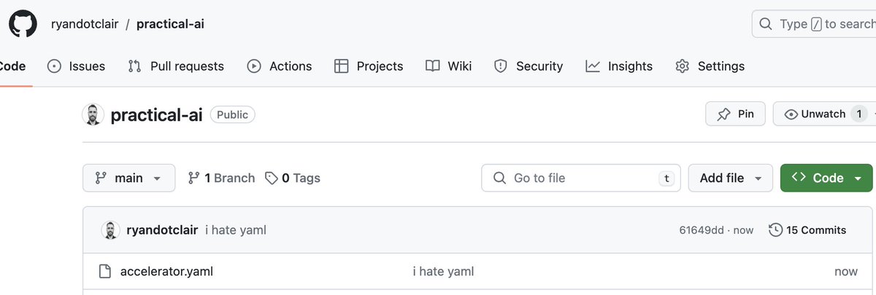
Task: Click the ryandotclair avatar in commit row
Action: [x=110, y=230]
